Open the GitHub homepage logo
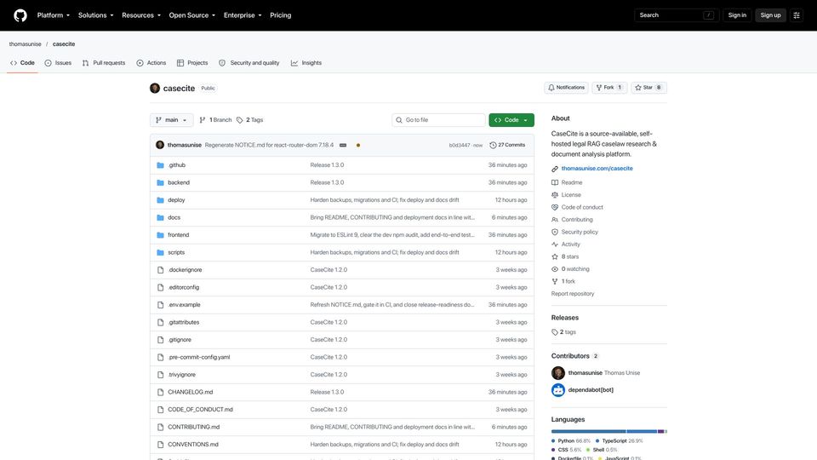Viewport: 817px width, 460px height. pyautogui.click(x=20, y=15)
